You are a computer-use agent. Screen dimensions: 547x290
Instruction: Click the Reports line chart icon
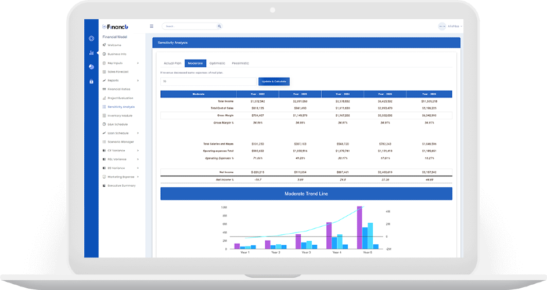104,81
